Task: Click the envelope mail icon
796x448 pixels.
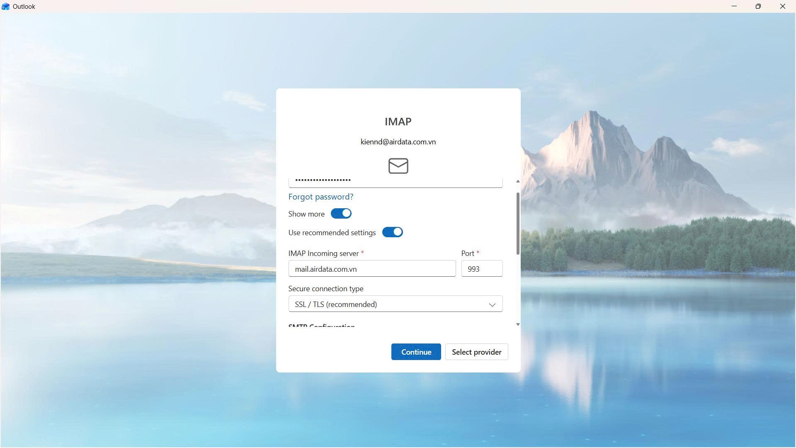Action: (x=398, y=166)
